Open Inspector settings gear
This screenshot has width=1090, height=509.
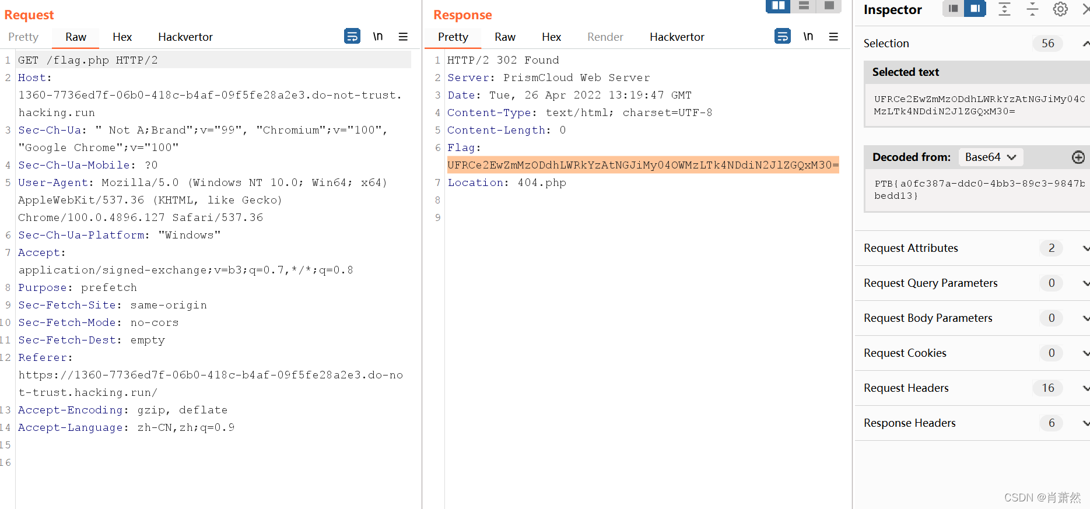tap(1060, 9)
